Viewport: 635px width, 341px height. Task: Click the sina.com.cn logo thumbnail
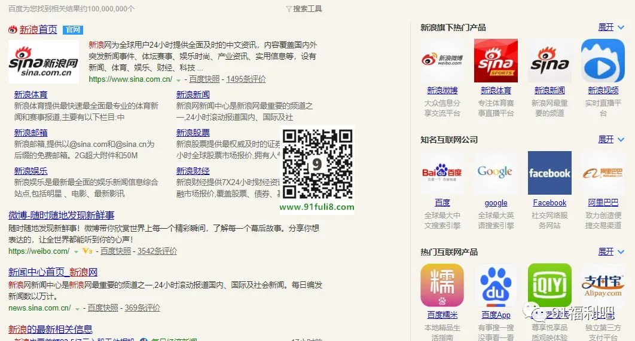(44, 62)
